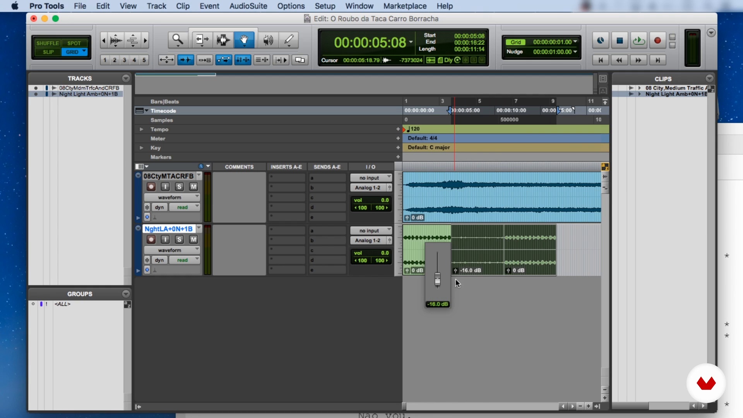This screenshot has width=743, height=418.
Task: Enable Spot edit mode
Action: point(74,43)
